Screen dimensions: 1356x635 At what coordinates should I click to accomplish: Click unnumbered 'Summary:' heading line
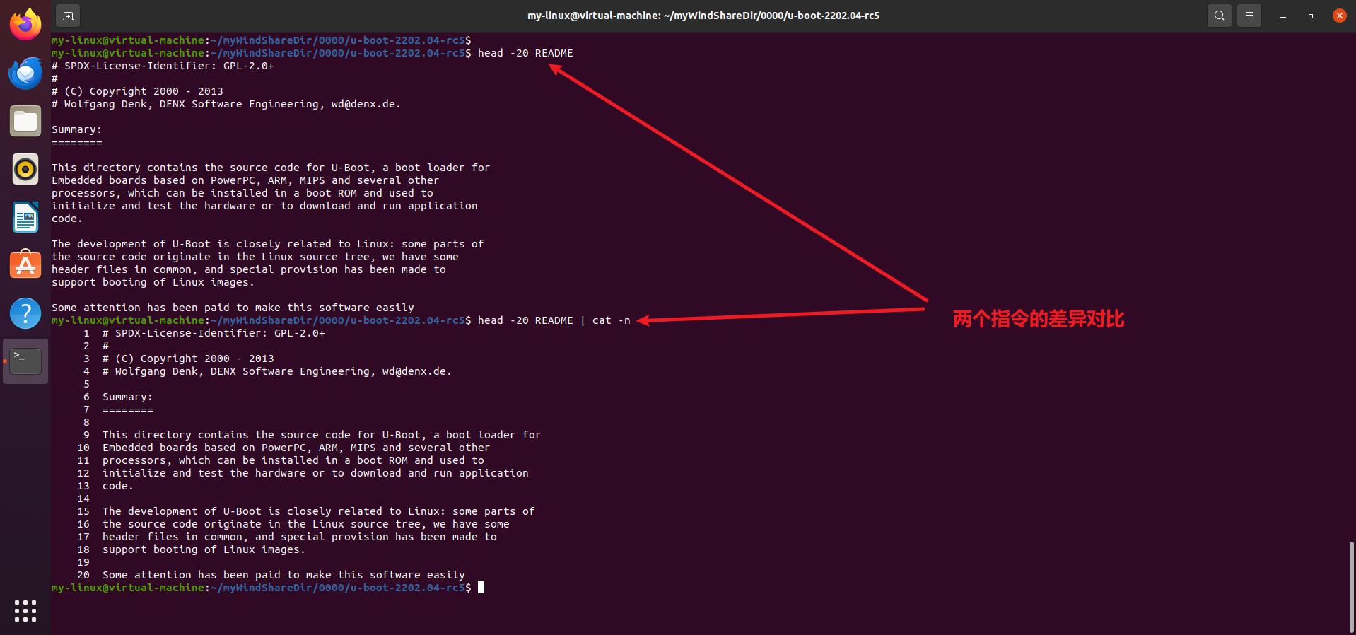pos(76,129)
